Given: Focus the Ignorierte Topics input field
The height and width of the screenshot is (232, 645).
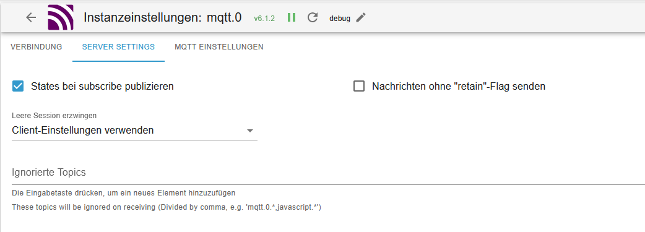Looking at the screenshot, I should (328, 173).
